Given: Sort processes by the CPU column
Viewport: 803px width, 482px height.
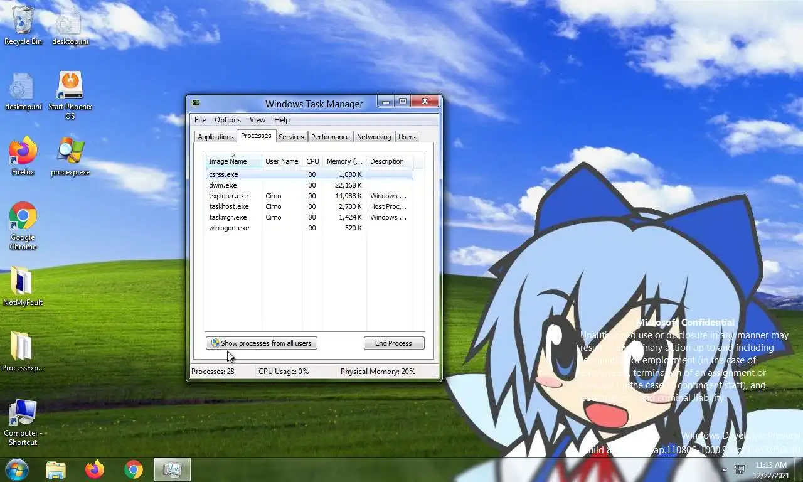Looking at the screenshot, I should point(312,161).
